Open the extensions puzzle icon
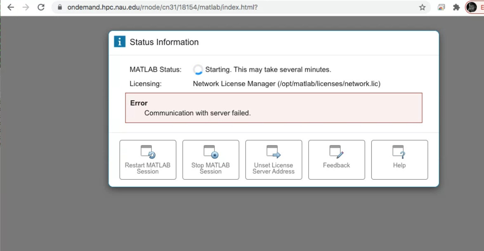The image size is (484, 251). 456,7
